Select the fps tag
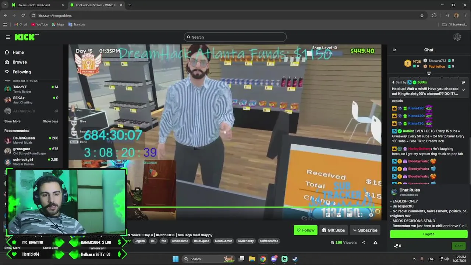471x265 pixels. (x=164, y=241)
